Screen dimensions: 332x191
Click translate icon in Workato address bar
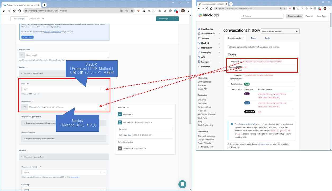pyautogui.click(x=122, y=11)
